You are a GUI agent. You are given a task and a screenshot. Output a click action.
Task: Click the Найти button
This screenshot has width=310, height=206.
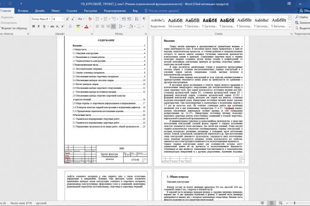(x=302, y=17)
